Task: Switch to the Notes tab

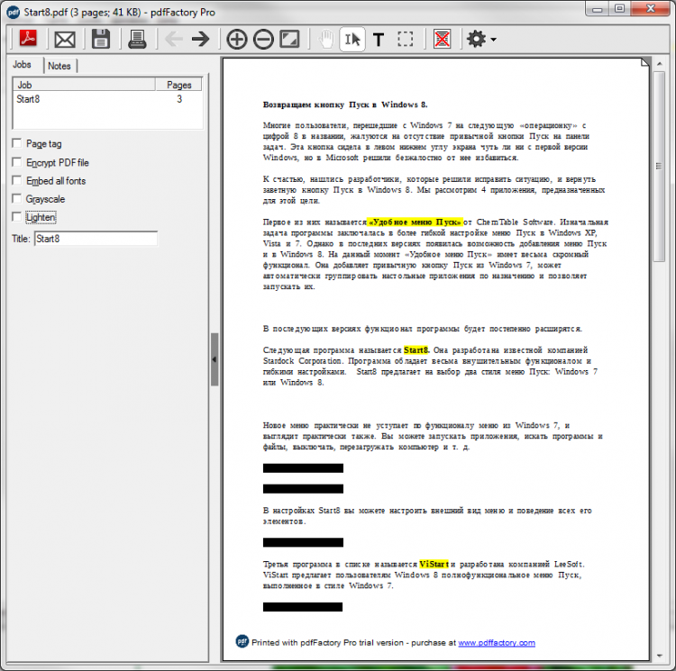Action: pos(59,66)
